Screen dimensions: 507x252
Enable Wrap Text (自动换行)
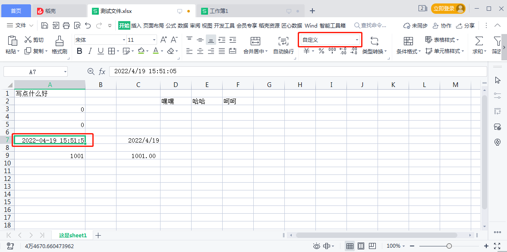(283, 41)
